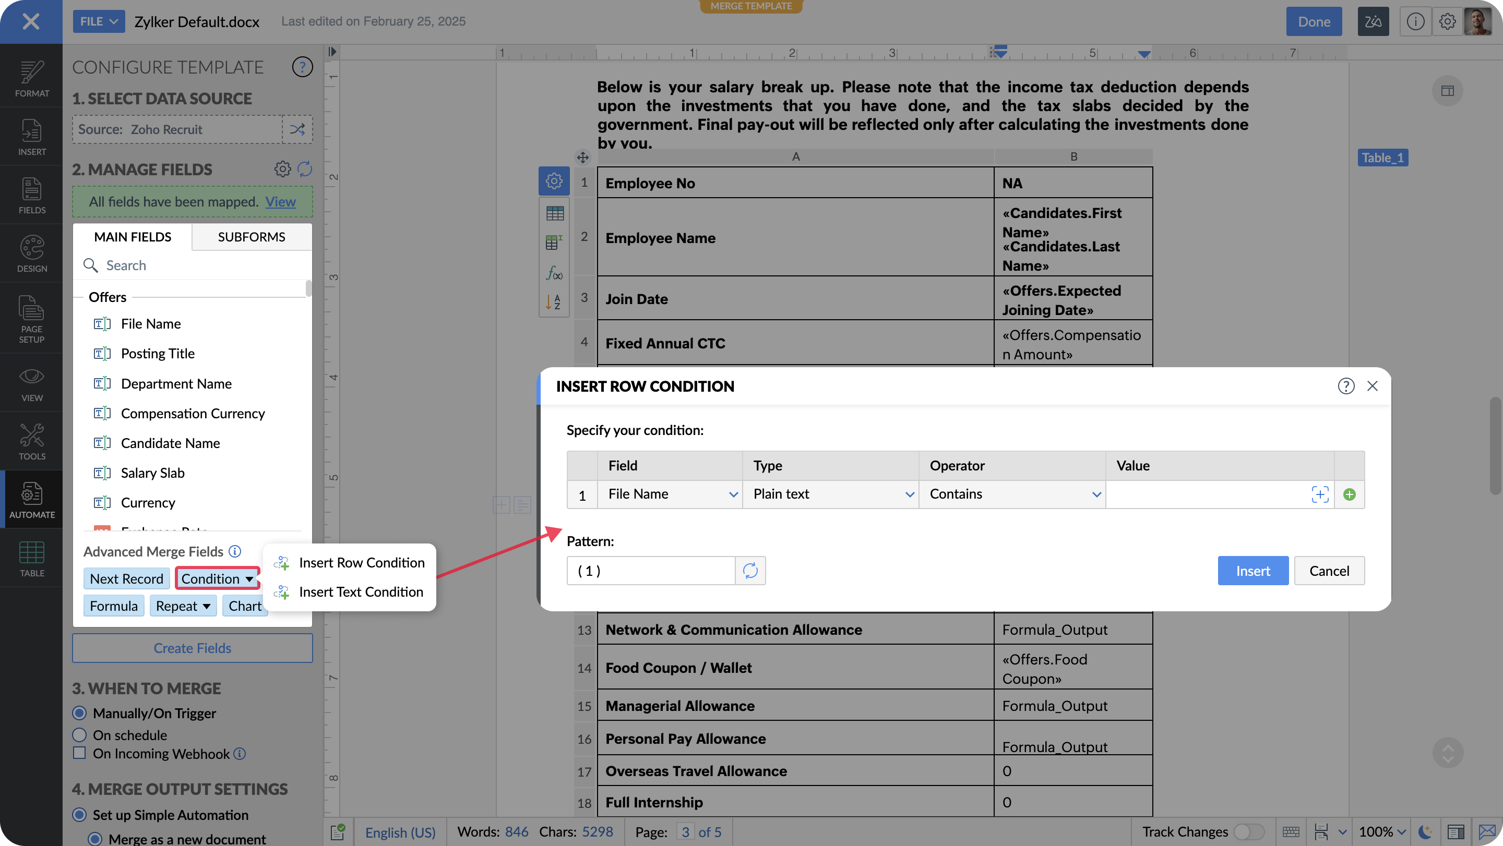Image resolution: width=1503 pixels, height=846 pixels.
Task: Toggle Track Changes switch
Action: [1249, 831]
